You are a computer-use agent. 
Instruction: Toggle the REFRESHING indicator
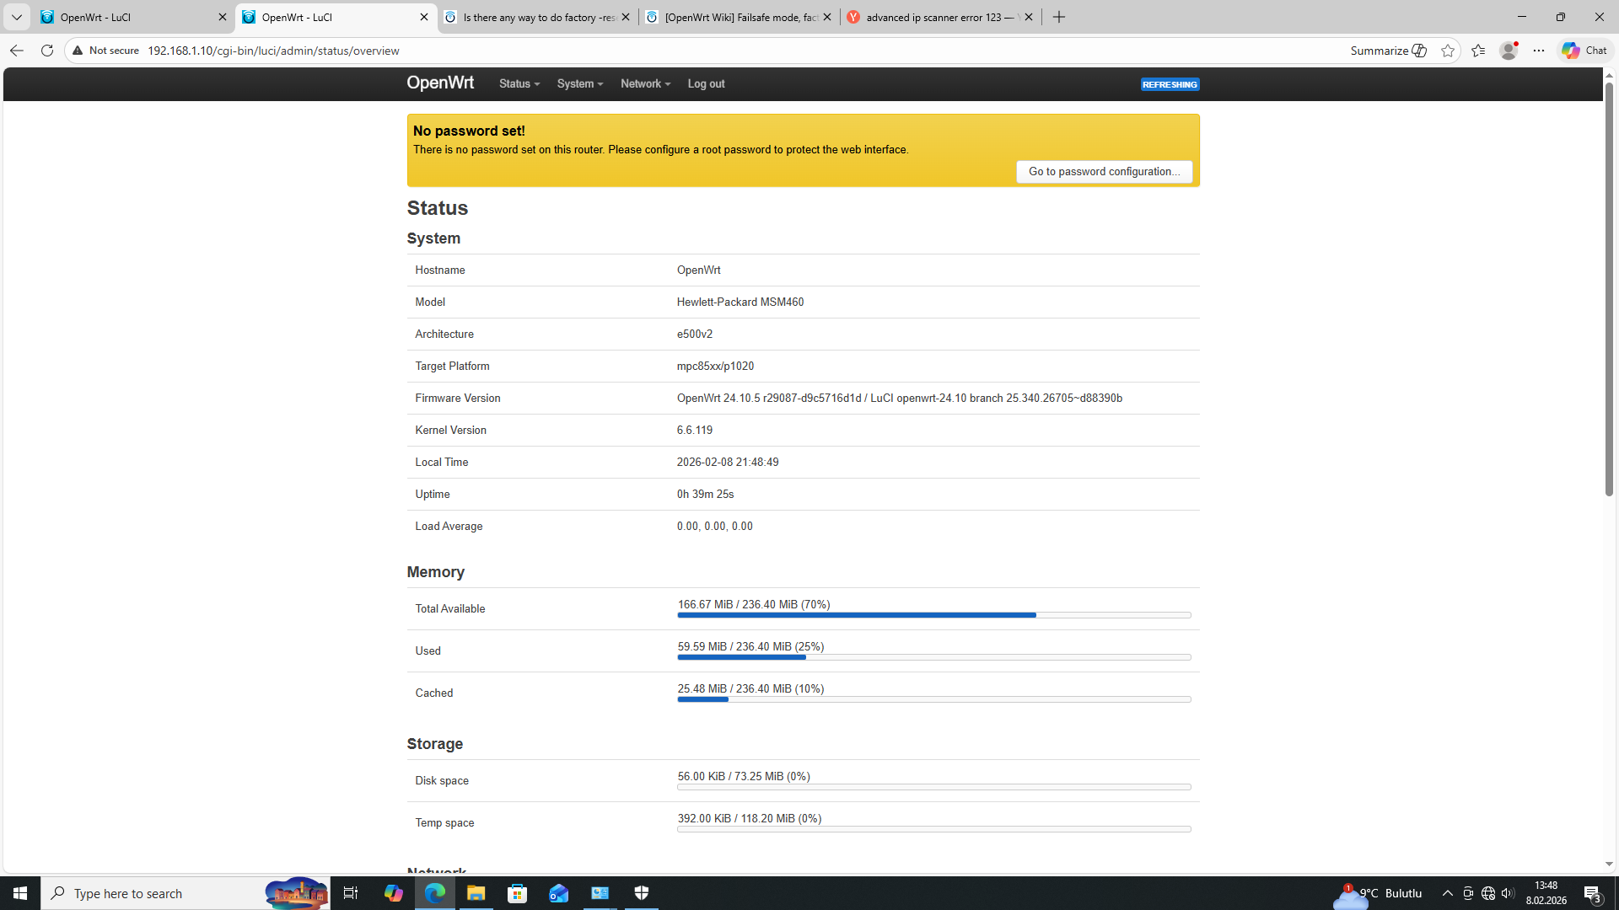point(1170,84)
